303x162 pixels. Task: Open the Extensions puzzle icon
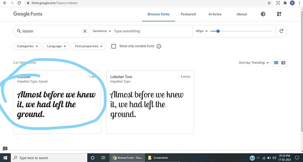[285, 3]
